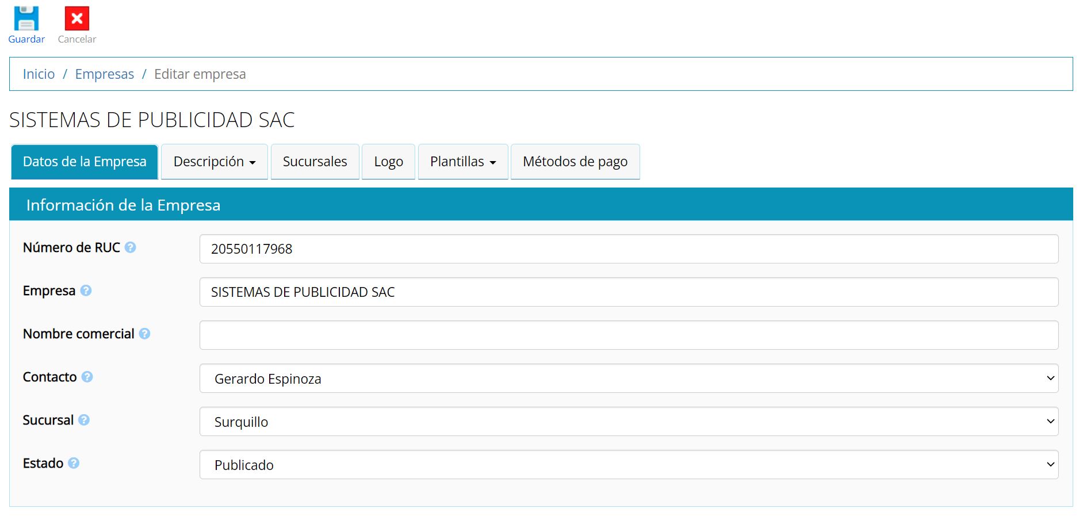1083x516 pixels.
Task: Open the Estado dropdown showing Publicado
Action: pyautogui.click(x=628, y=465)
